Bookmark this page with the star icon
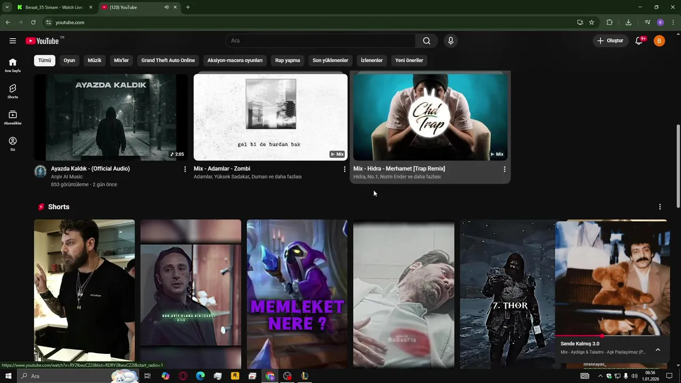Image resolution: width=681 pixels, height=383 pixels. 592,22
